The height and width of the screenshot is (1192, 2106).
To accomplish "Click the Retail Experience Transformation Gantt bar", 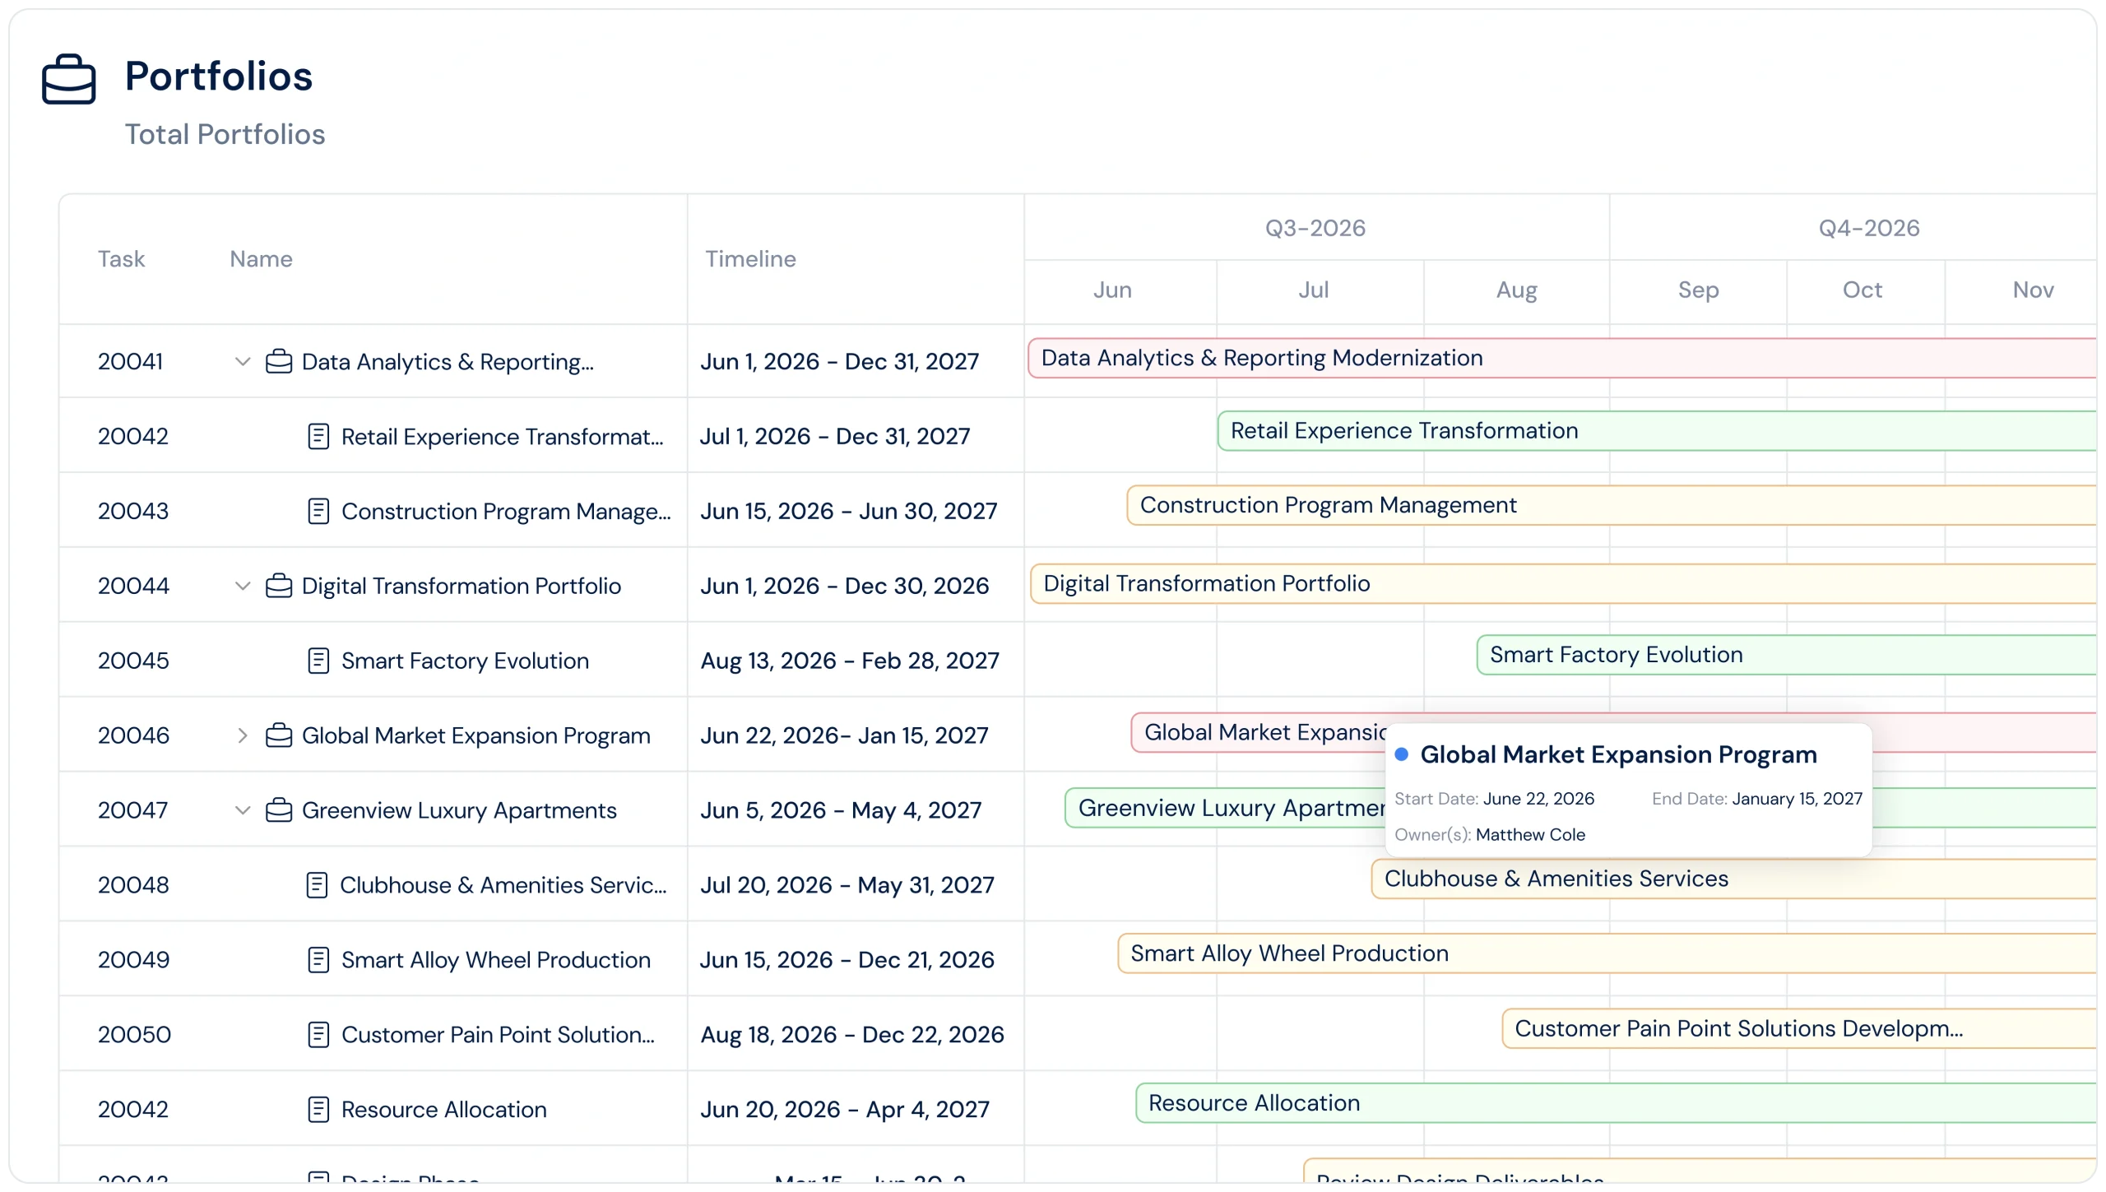I will pos(1657,431).
